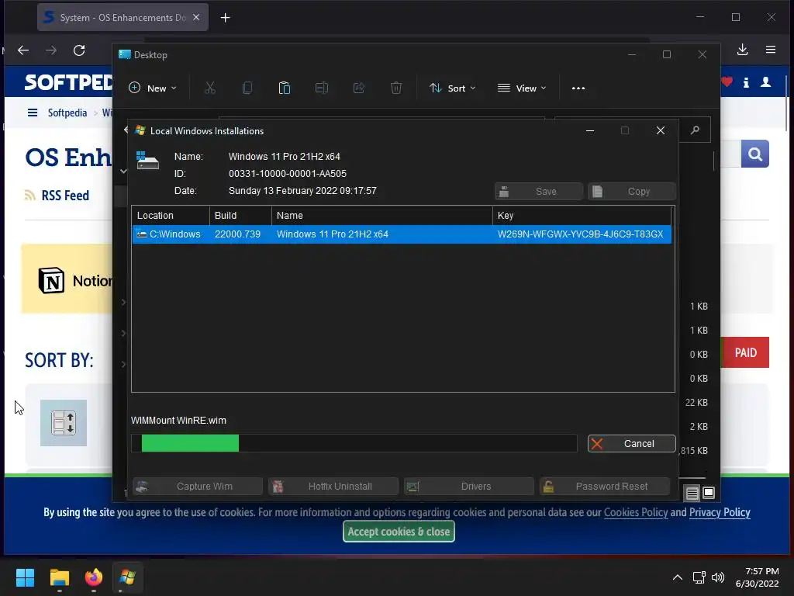The image size is (794, 596).
Task: Open Softpedia hamburger menu icon
Action: click(33, 113)
